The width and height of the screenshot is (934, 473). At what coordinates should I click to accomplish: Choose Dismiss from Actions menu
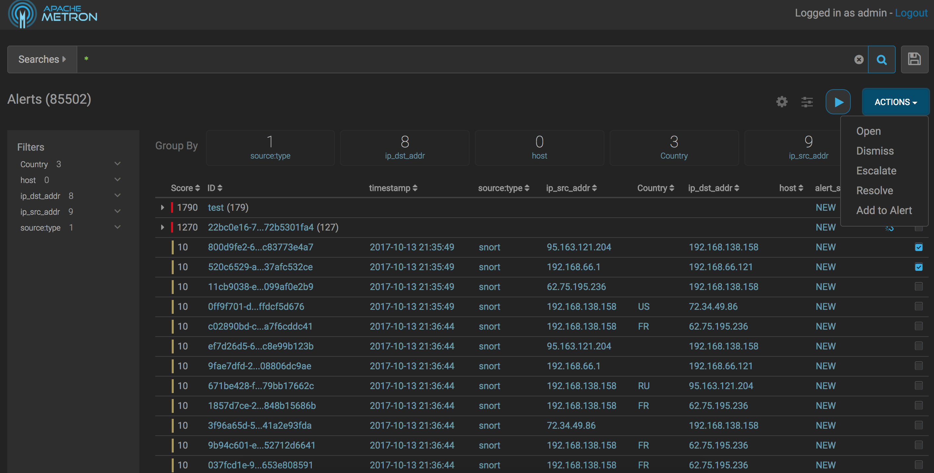pos(875,151)
